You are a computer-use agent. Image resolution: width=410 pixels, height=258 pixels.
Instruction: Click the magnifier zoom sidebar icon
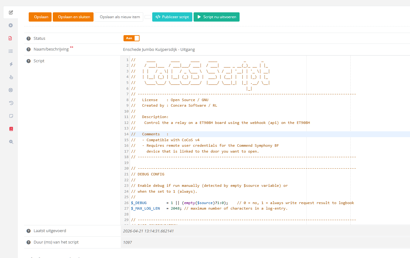[11, 142]
